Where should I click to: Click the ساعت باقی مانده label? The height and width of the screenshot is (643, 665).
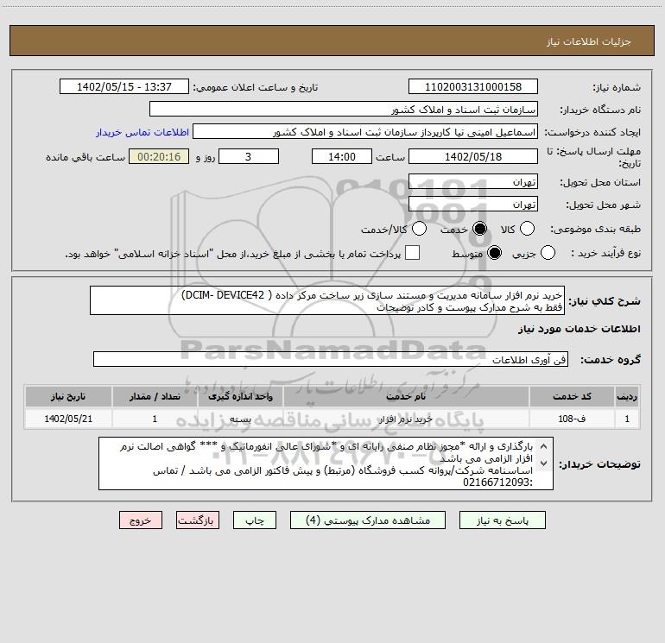coord(85,157)
